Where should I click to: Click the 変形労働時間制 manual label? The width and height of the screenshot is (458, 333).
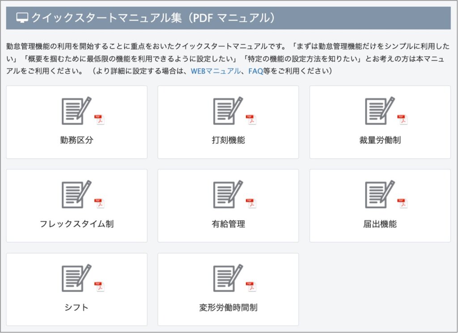(228, 308)
